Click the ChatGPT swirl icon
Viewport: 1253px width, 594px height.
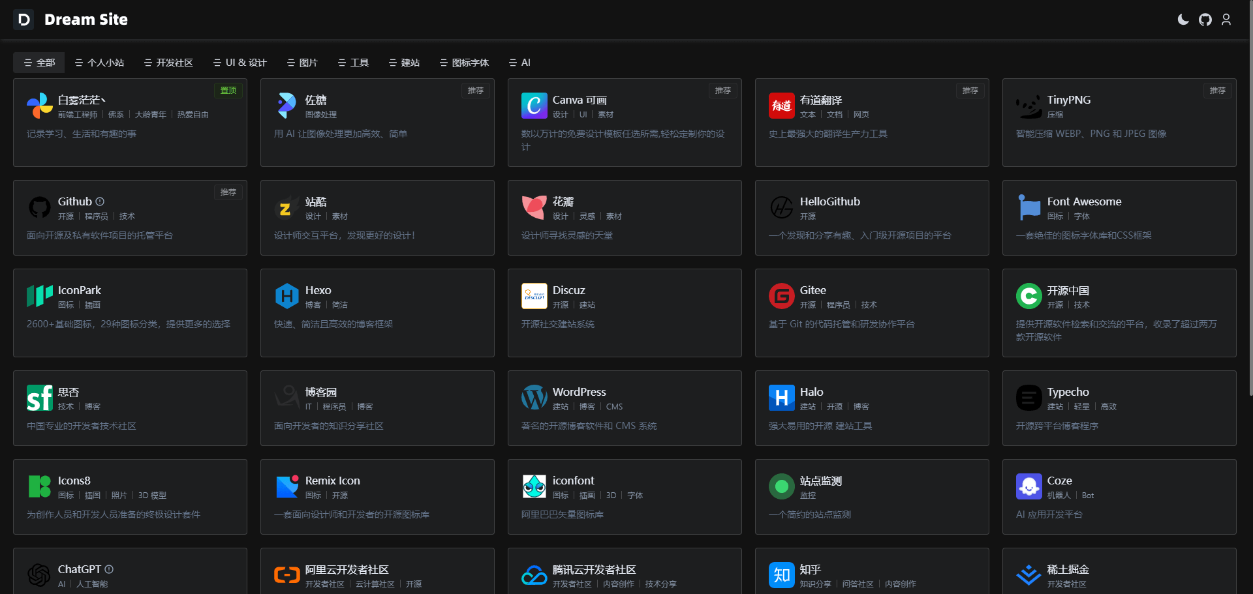[x=40, y=575]
